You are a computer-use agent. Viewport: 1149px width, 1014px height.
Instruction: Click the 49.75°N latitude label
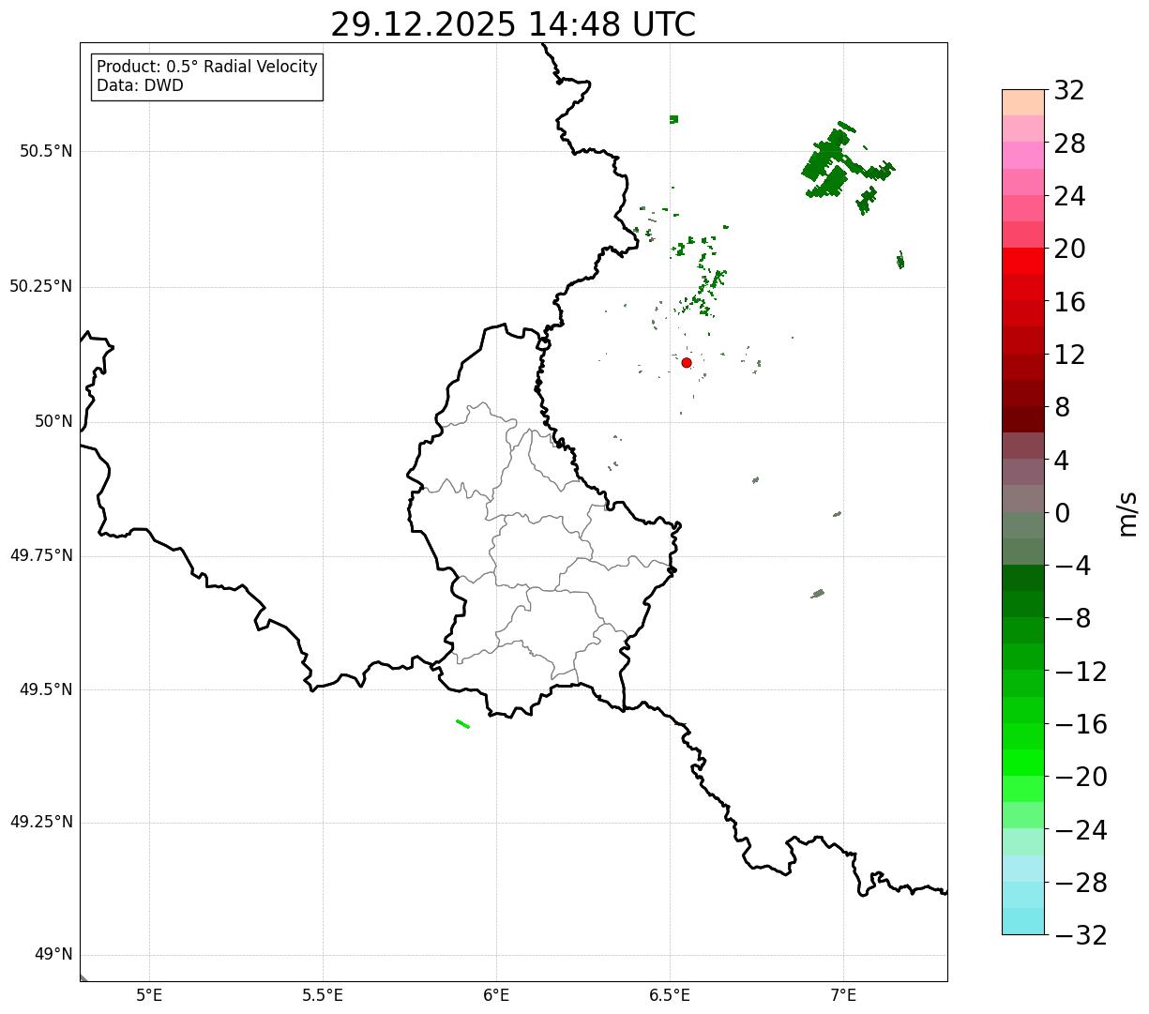pyautogui.click(x=41, y=555)
